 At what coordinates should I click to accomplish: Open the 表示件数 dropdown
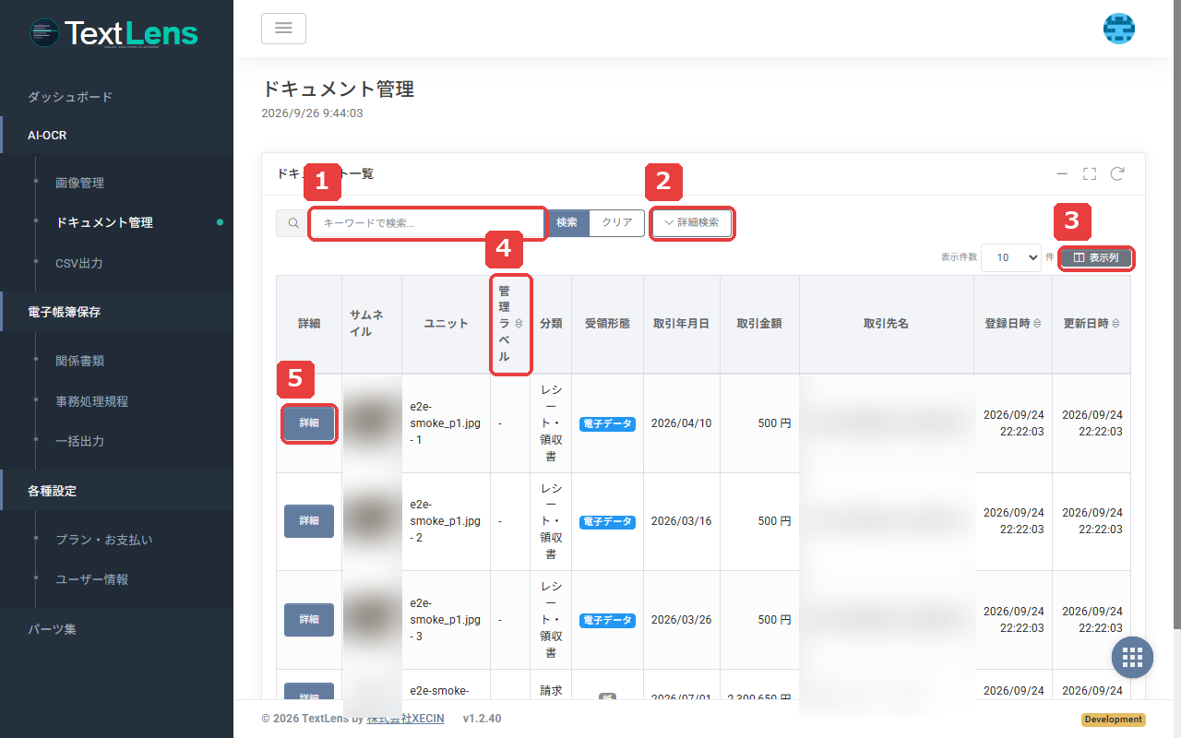1011,258
